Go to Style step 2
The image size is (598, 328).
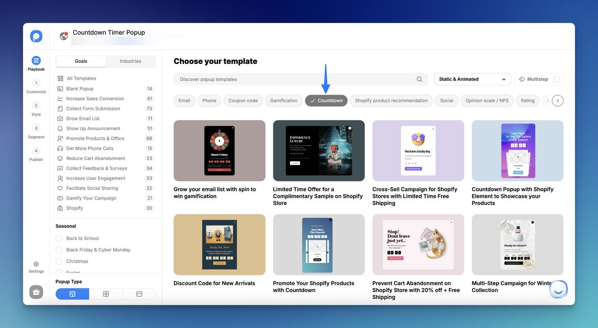36,105
